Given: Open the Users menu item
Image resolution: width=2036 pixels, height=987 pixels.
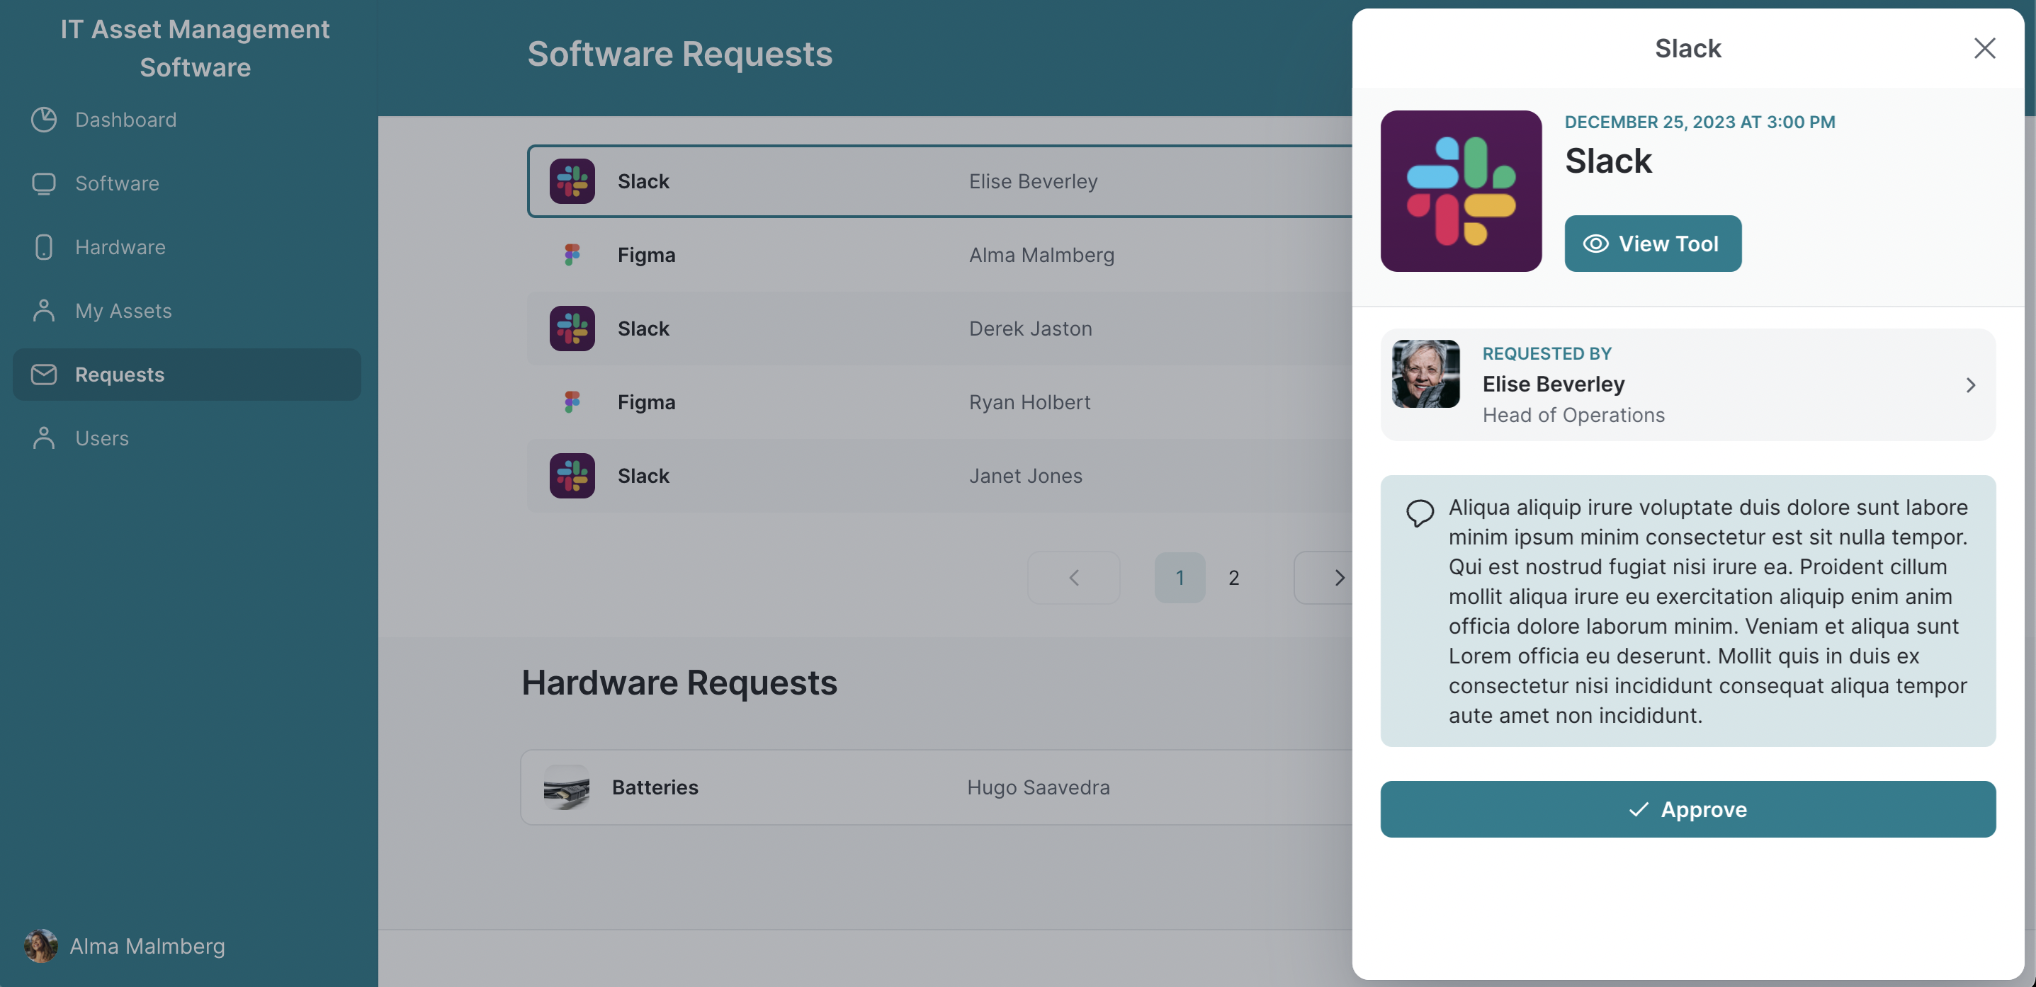Looking at the screenshot, I should tap(102, 438).
